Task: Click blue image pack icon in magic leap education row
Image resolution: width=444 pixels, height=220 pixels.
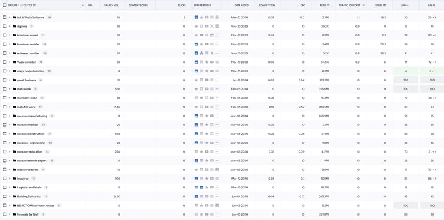Action: pos(196,71)
